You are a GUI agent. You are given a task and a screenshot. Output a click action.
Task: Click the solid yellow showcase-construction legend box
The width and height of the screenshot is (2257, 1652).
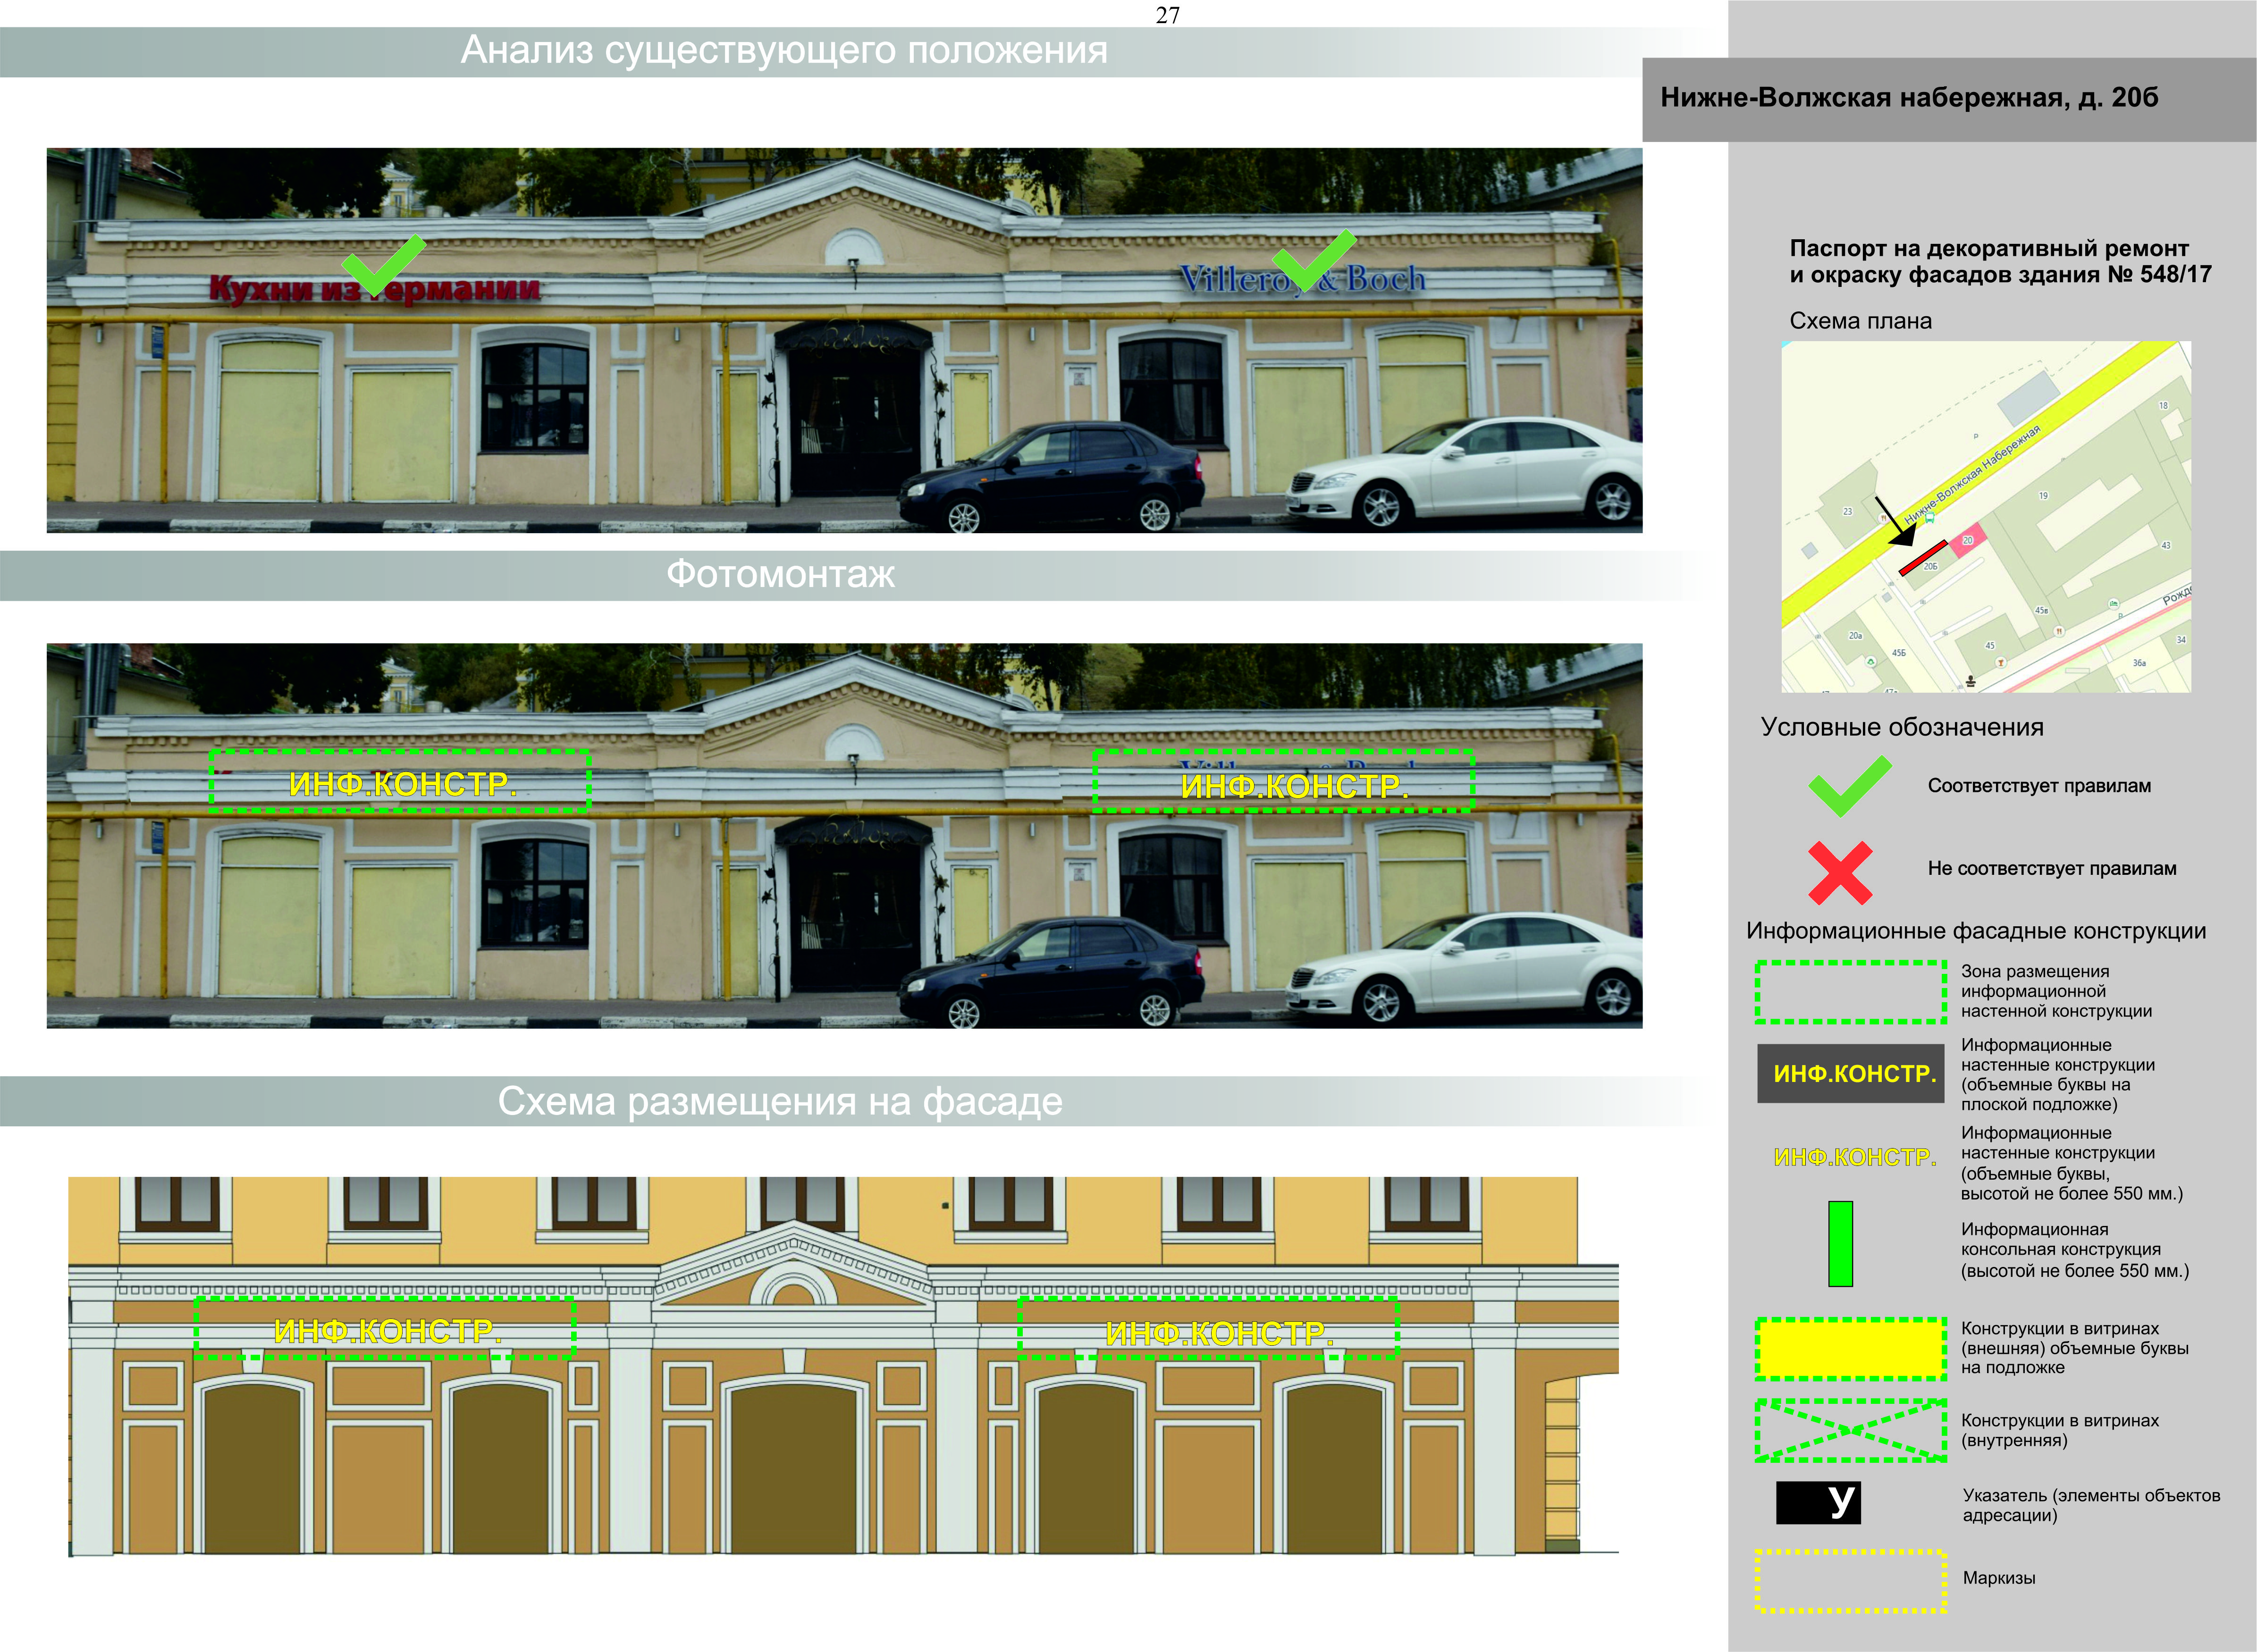[1851, 1349]
